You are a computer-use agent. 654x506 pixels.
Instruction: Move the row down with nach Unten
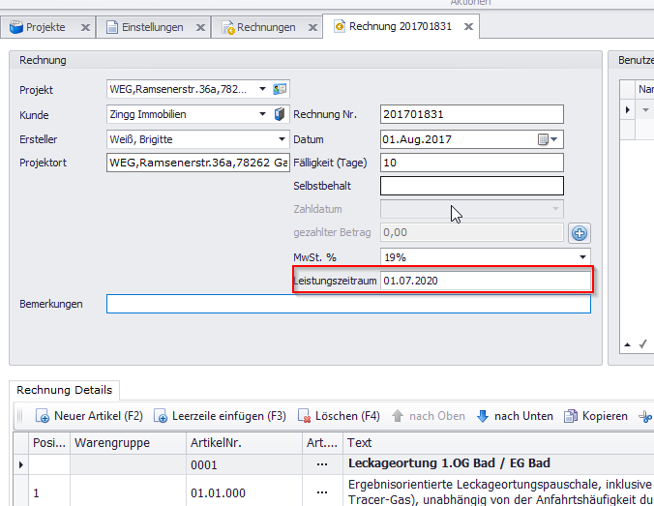pyautogui.click(x=515, y=416)
